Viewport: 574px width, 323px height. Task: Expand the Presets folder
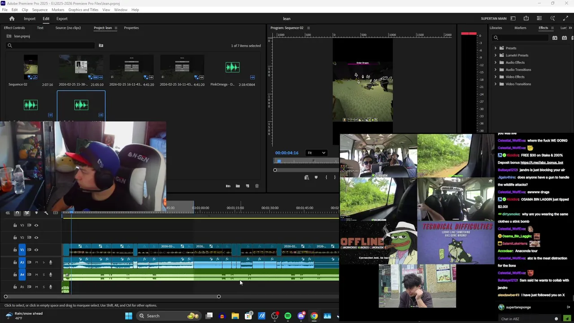pyautogui.click(x=496, y=48)
